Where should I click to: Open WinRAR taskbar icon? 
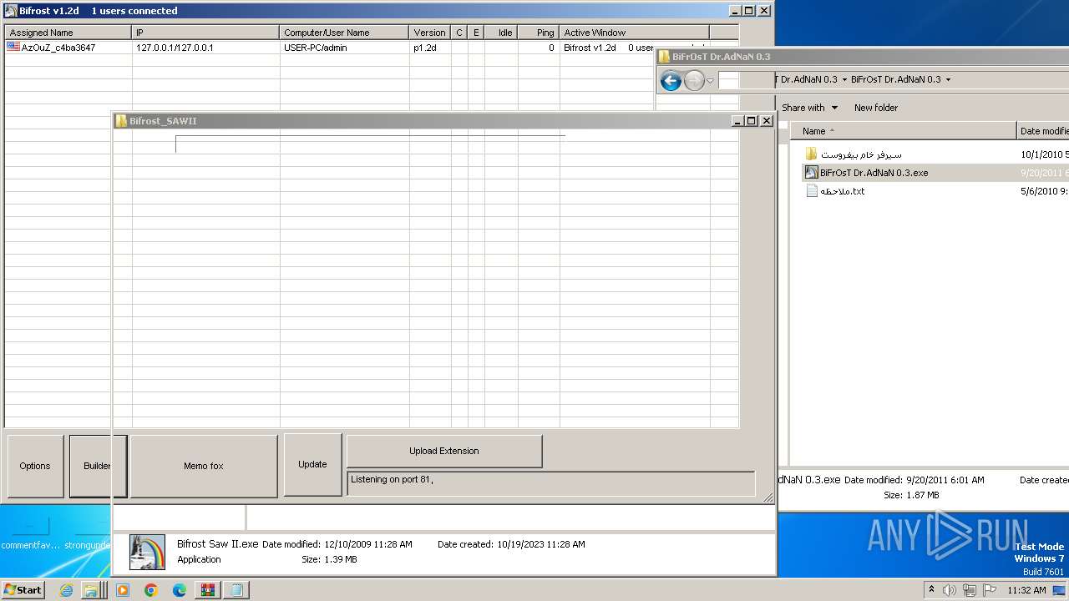pos(207,590)
